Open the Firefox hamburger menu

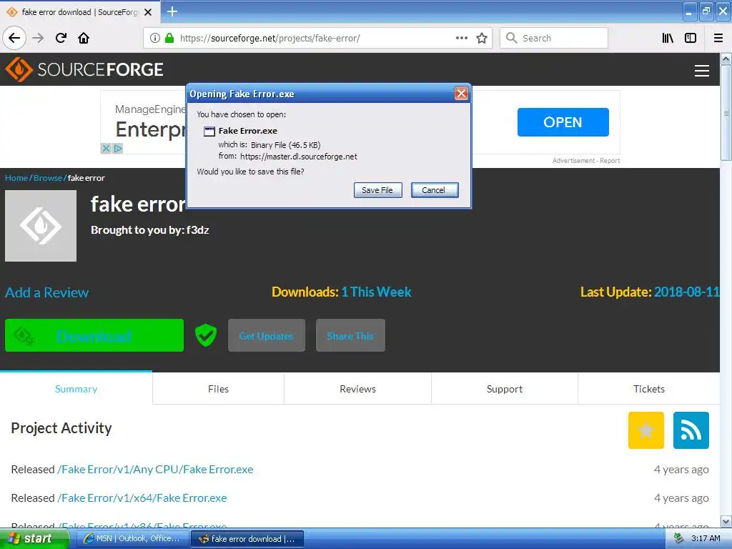pos(718,38)
